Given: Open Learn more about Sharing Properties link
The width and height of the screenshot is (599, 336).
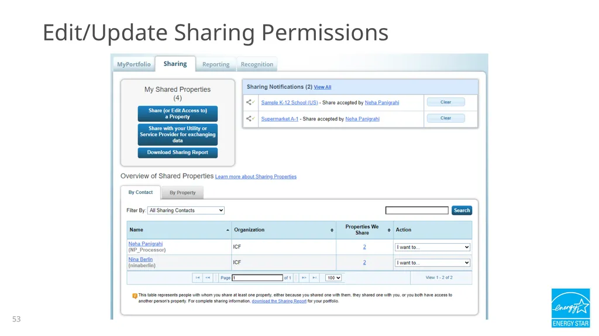Looking at the screenshot, I should click(256, 176).
